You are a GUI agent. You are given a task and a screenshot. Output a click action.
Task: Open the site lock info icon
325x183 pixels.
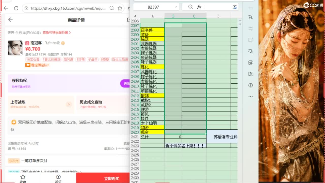[26, 8]
